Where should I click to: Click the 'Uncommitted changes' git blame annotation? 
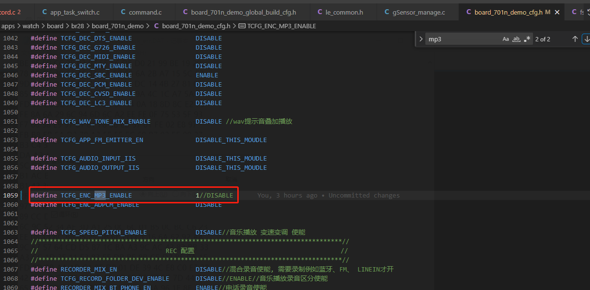click(x=364, y=196)
